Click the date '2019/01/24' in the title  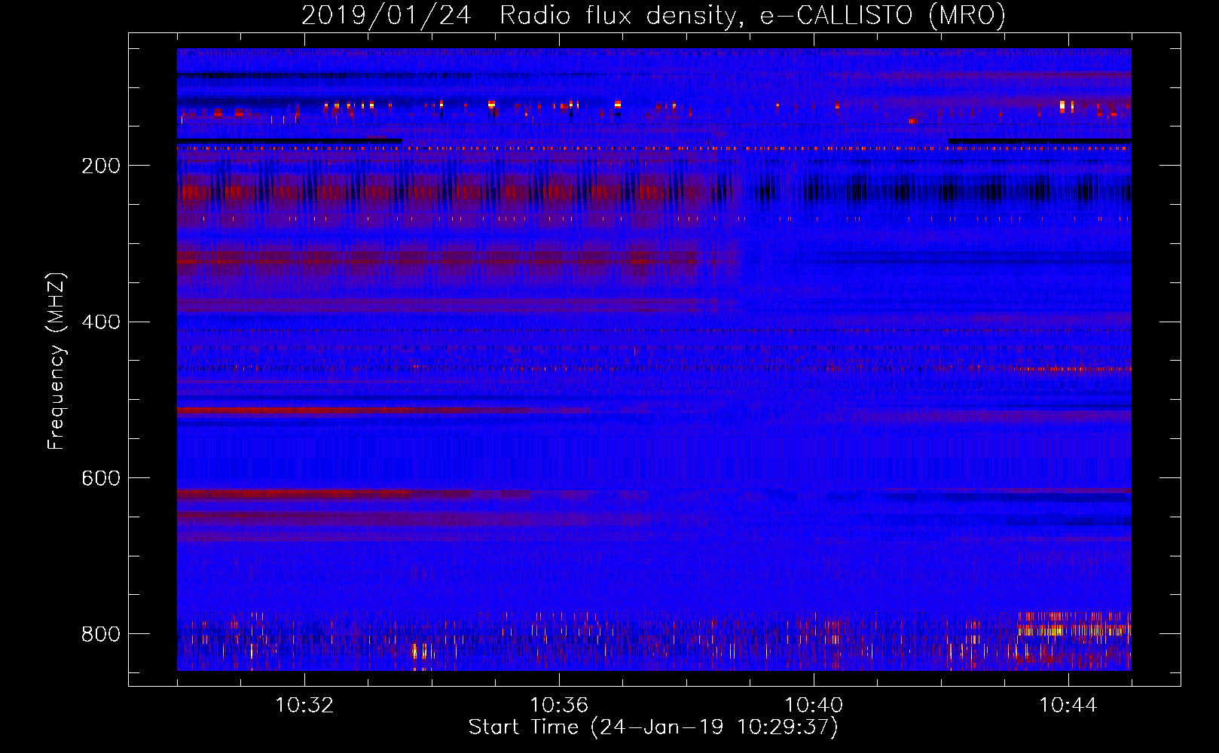(386, 15)
